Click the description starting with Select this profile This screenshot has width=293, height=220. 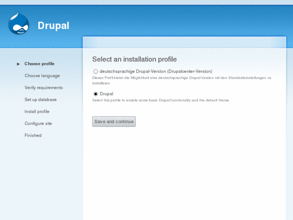pyautogui.click(x=161, y=101)
